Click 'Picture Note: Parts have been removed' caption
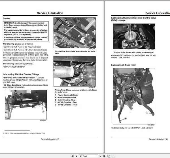170x158 pixels. tap(75, 52)
